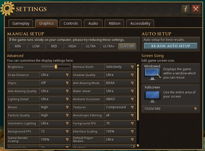Open the Default Player Models dropdown
This screenshot has width=205, height=151.
pos(120,140)
